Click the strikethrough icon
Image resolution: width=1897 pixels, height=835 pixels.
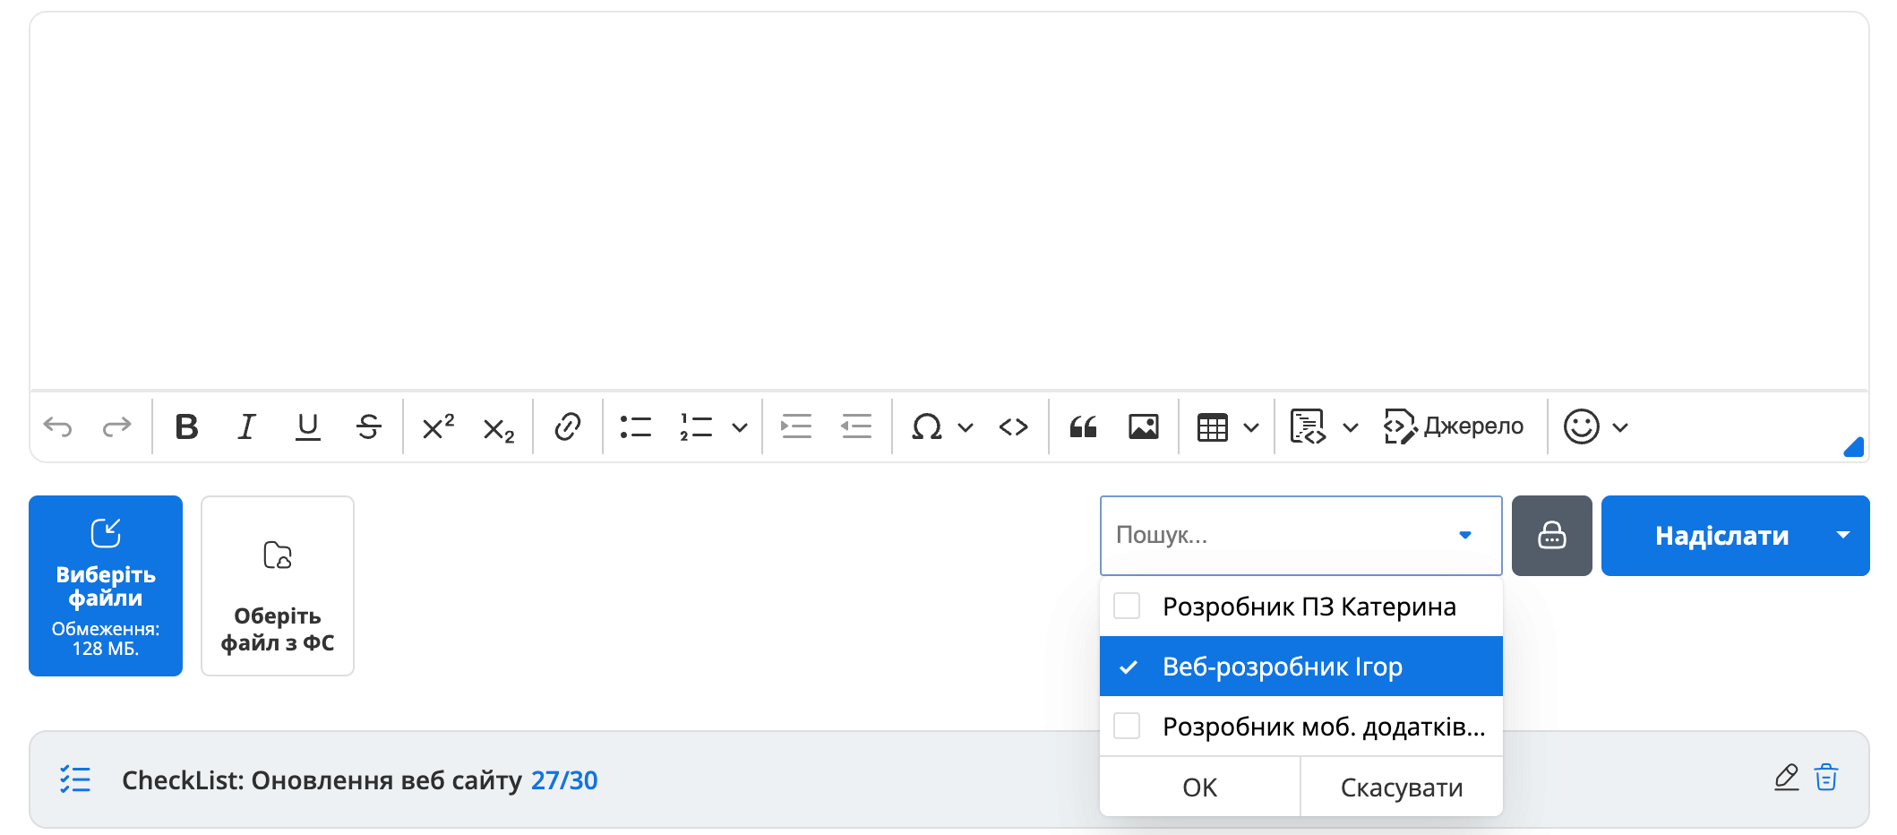click(368, 427)
